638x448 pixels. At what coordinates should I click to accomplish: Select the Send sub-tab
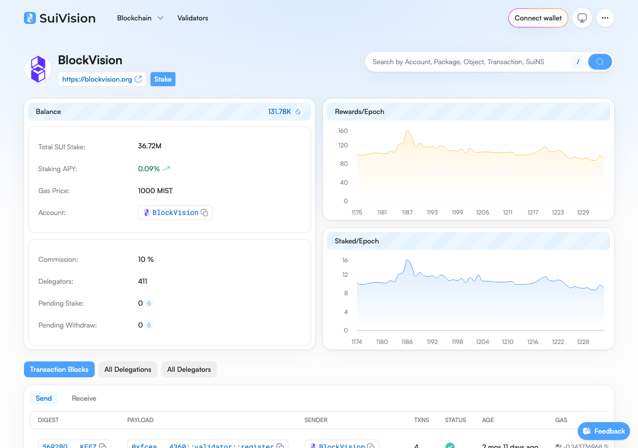click(x=44, y=398)
